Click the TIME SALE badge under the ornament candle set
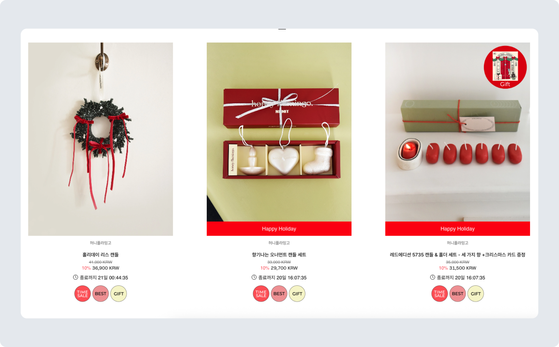This screenshot has height=347, width=559. point(261,294)
